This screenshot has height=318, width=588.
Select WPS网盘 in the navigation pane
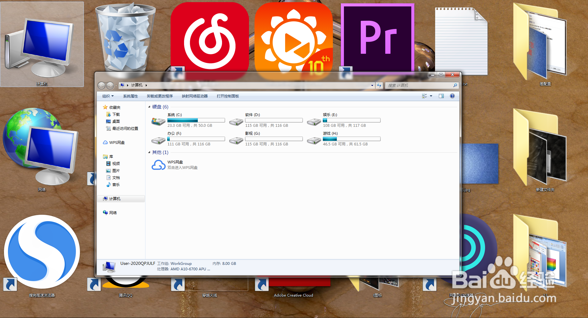(x=114, y=142)
